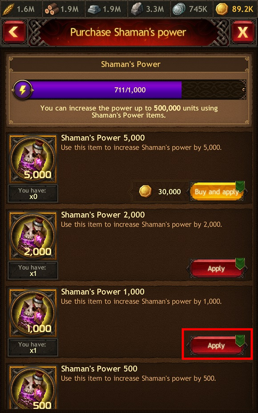Tap the wheat food resource icon
The image size is (258, 413).
tap(8, 9)
